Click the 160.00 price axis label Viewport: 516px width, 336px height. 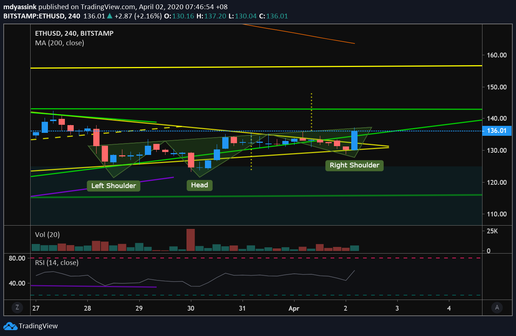coord(496,55)
